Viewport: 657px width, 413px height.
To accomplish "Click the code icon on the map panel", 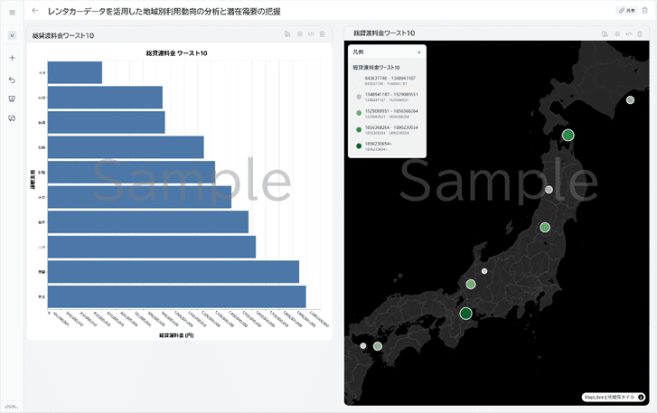I will (x=628, y=34).
